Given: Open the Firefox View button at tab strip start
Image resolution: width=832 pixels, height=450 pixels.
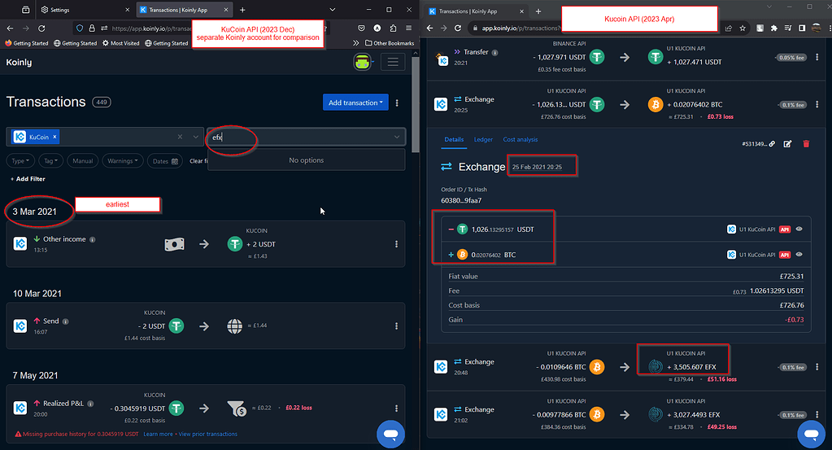Looking at the screenshot, I should click(x=25, y=10).
